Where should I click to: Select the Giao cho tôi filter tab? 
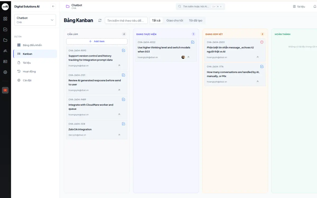tap(175, 21)
